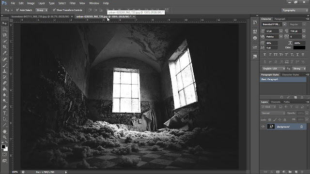The height and width of the screenshot is (174, 310).
Task: Click Add layer style fx icon
Action: [272, 172]
